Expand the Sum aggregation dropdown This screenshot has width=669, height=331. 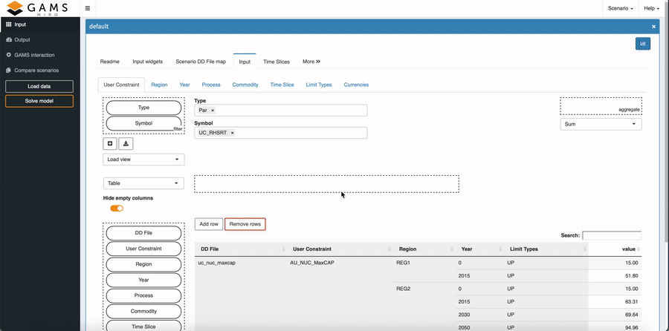tap(601, 125)
